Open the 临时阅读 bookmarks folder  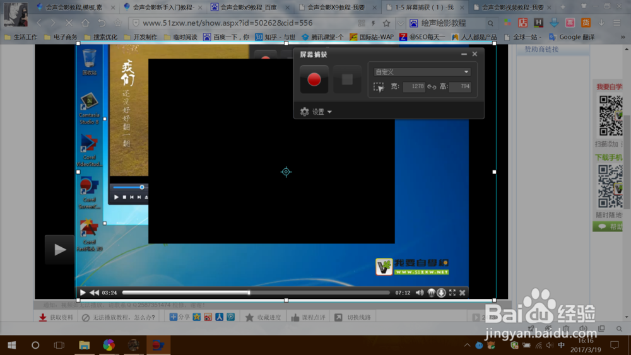tap(180, 37)
